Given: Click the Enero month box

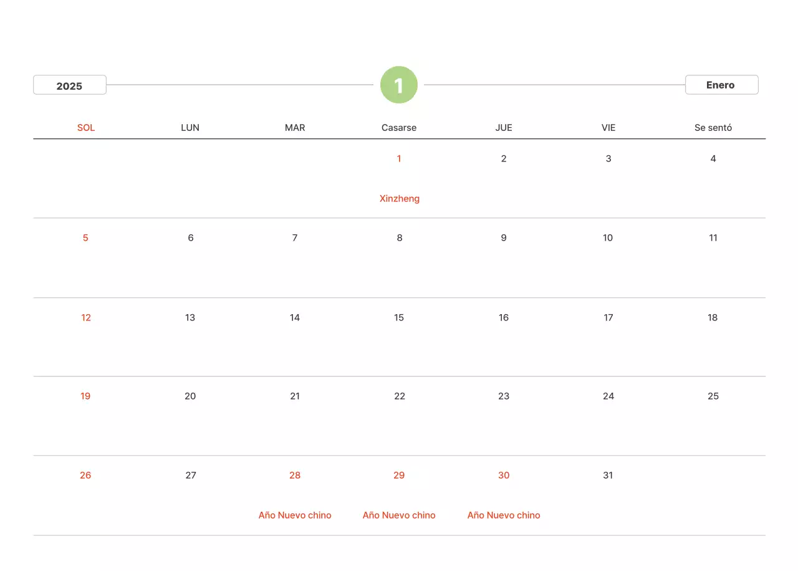Looking at the screenshot, I should (721, 85).
